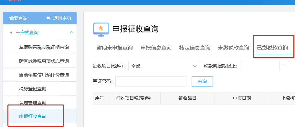The image size is (295, 127).
Task: Open 跨区域涉税事项状态查询 in sidebar
Action: (44, 61)
